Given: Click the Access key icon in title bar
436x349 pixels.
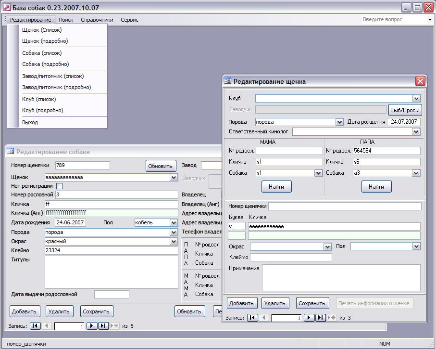Looking at the screenshot, I should (6, 8).
